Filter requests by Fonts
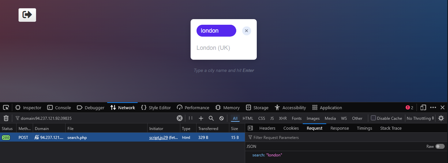The width and height of the screenshot is (448, 163). pos(296,118)
